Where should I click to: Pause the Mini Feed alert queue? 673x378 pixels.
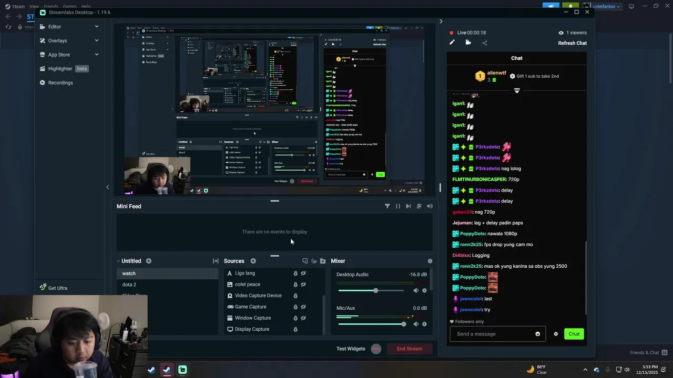(x=397, y=206)
